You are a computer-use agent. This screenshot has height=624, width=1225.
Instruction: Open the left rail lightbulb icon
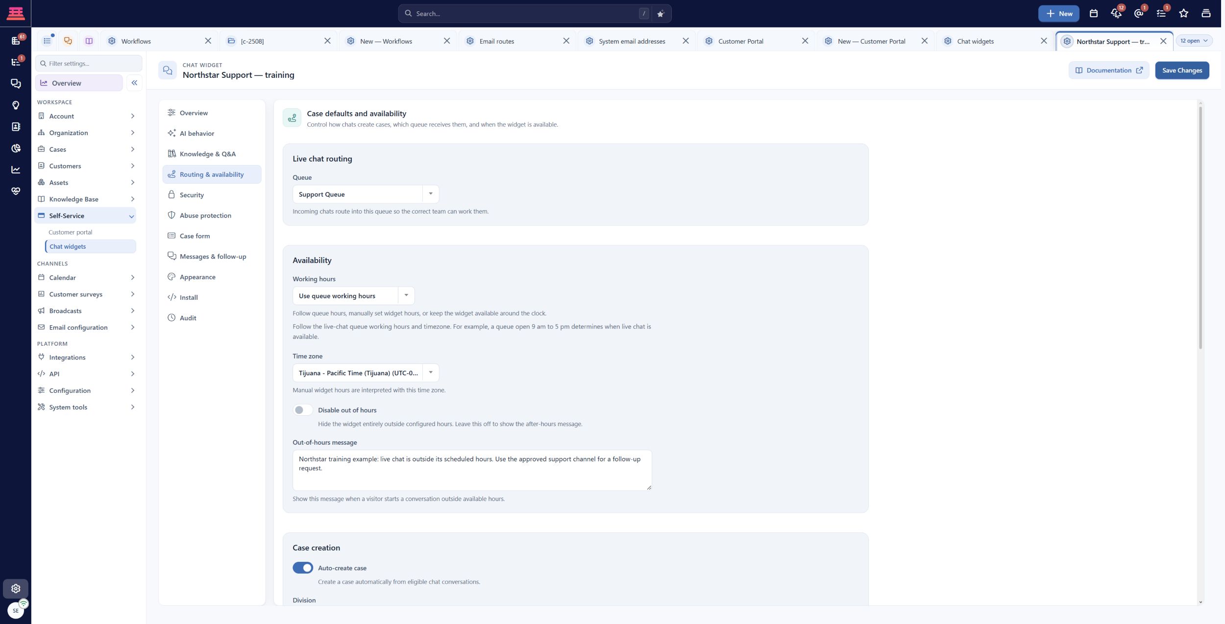pyautogui.click(x=16, y=105)
